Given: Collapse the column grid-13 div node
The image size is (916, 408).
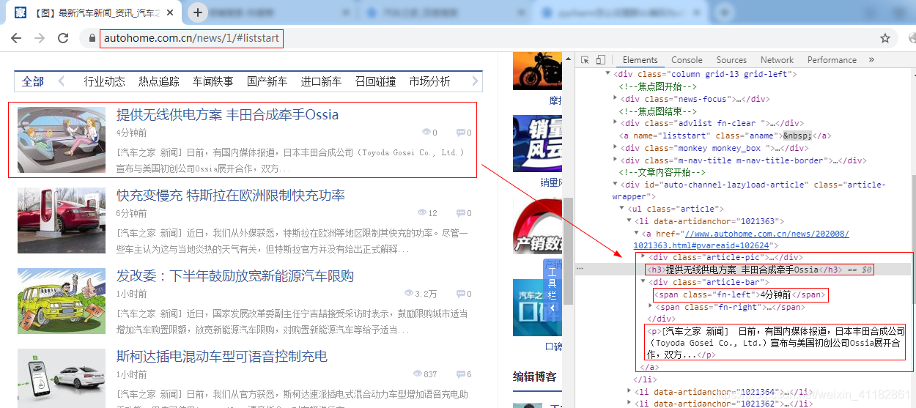Looking at the screenshot, I should 607,74.
